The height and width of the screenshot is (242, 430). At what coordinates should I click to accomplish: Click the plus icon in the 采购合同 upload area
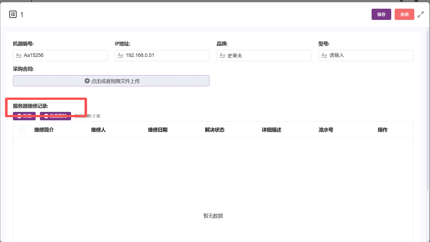(x=87, y=81)
